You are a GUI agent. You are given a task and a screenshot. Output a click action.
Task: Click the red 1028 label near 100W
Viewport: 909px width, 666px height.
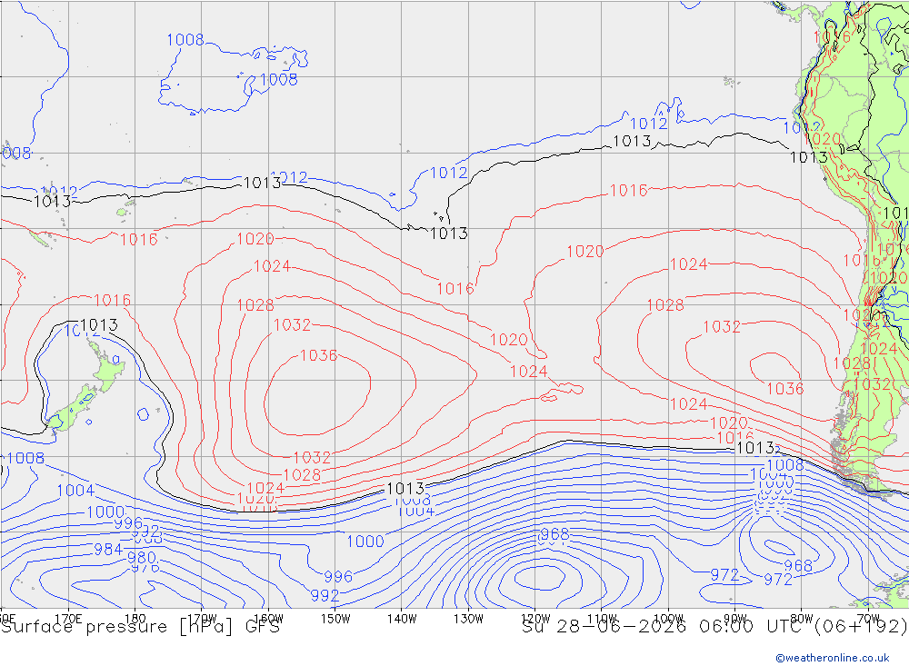click(665, 305)
